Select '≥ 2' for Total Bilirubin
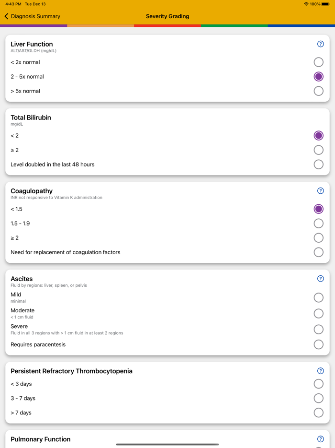The width and height of the screenshot is (335, 448). (318, 150)
